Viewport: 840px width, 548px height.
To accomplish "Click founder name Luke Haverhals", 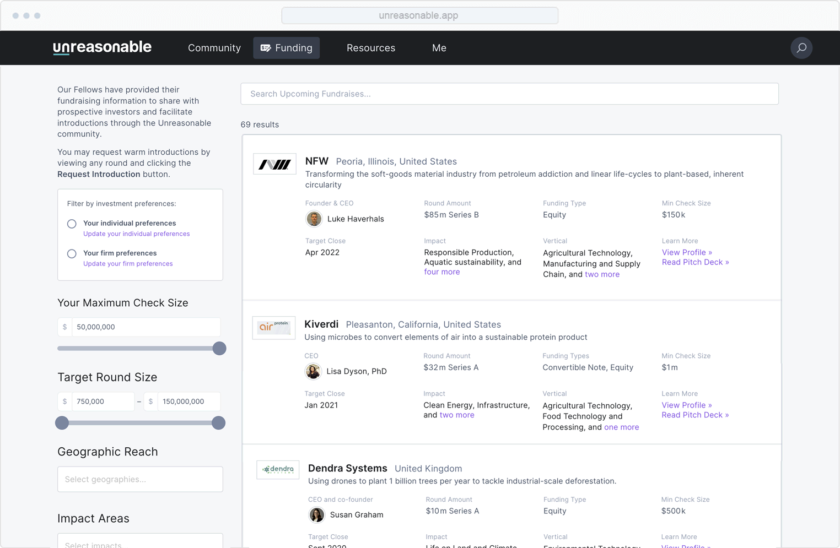I will pos(356,219).
